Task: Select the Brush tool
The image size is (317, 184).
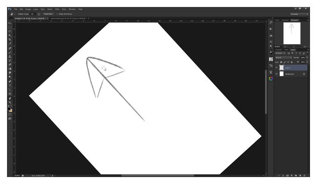Action: [10, 53]
